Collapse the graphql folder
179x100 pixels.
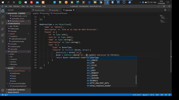(x=18, y=34)
